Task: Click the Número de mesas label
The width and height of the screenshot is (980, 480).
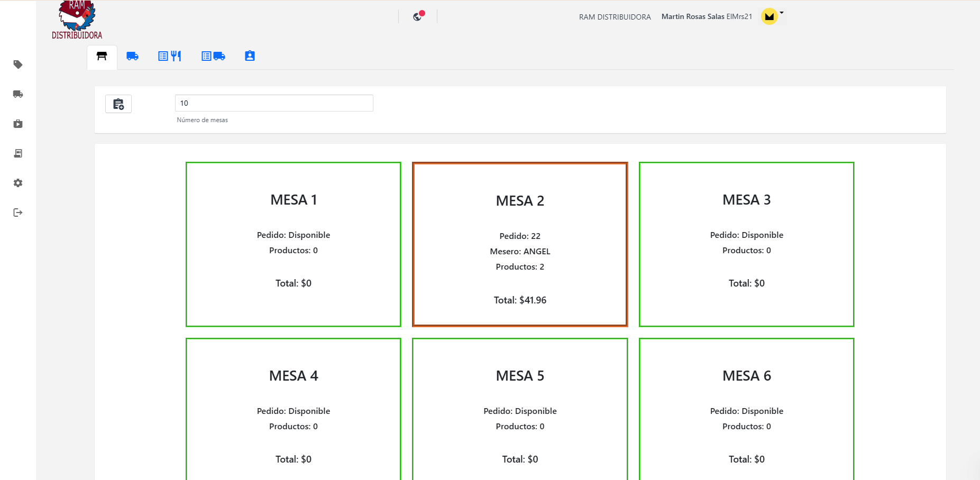Action: pos(203,120)
